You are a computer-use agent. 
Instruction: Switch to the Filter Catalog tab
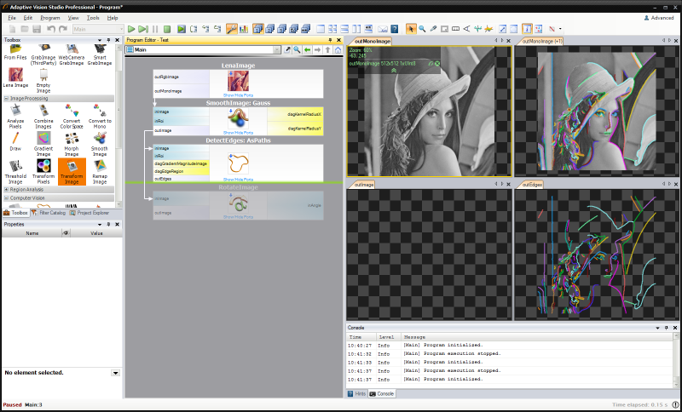[x=49, y=213]
